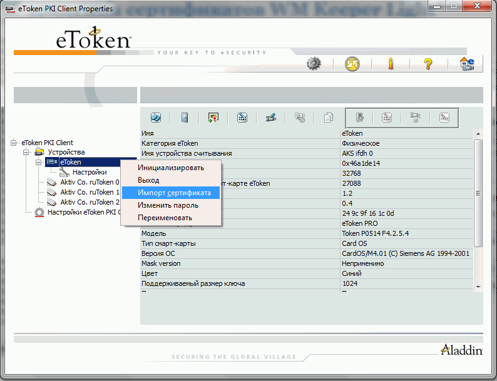Click Переименовать in the context menu

click(165, 218)
